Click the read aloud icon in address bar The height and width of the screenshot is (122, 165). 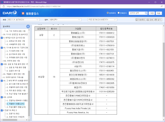click(x=162, y=6)
